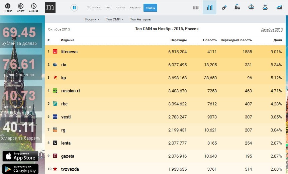288x174 pixels.
Task: Open the vesti publication
Action: [66, 117]
